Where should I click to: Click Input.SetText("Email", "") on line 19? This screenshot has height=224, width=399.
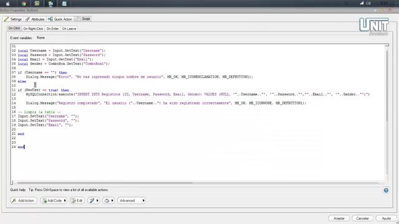pos(46,125)
